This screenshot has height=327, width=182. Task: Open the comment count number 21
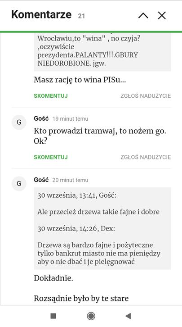point(81,16)
